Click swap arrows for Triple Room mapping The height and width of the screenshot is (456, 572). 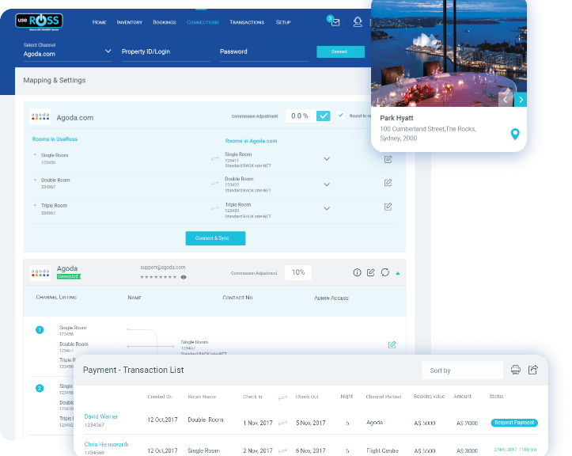coord(215,208)
